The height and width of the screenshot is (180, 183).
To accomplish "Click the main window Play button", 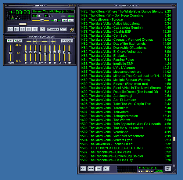I will coord(16,29).
